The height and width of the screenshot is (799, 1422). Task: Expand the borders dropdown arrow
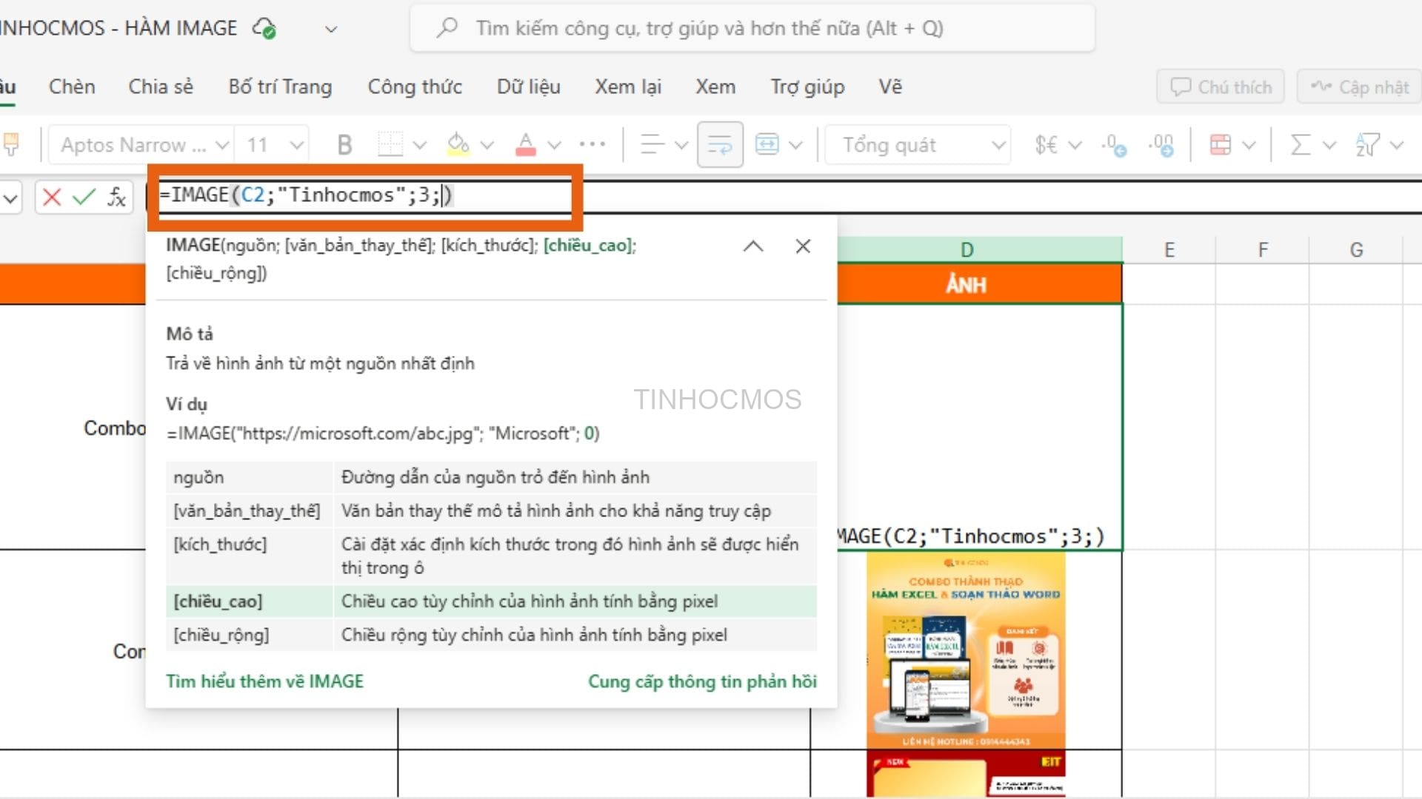pos(419,145)
